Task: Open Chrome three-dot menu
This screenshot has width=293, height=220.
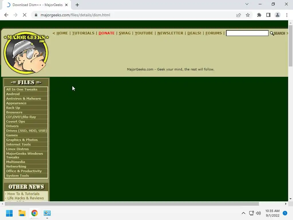Action: click(x=287, y=15)
